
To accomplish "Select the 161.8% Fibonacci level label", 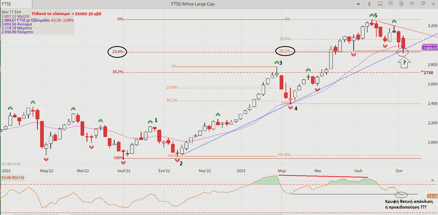I will pos(284,155).
